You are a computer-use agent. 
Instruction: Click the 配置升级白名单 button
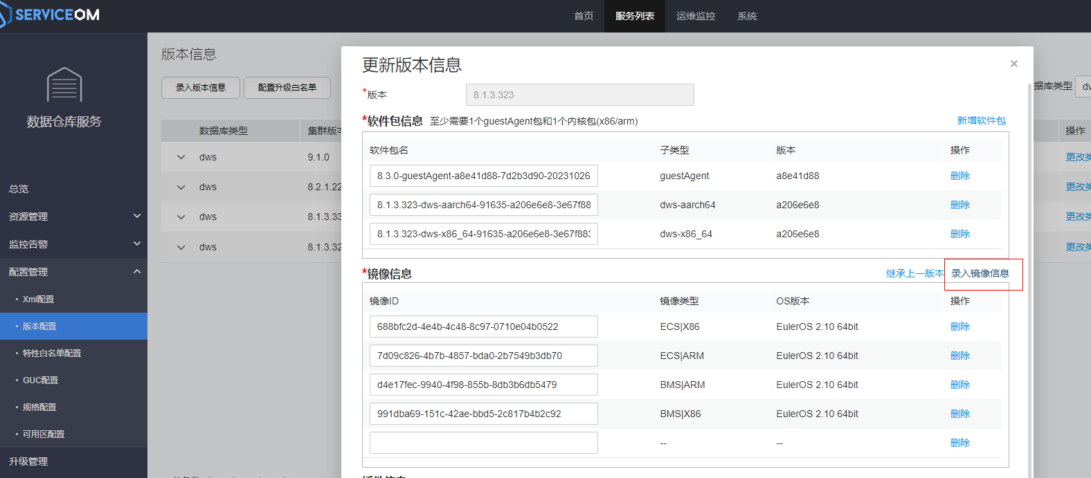(287, 88)
